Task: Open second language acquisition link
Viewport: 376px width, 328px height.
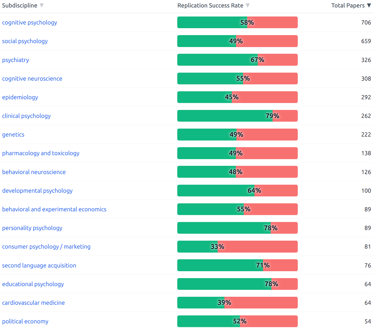Action: coord(39,265)
